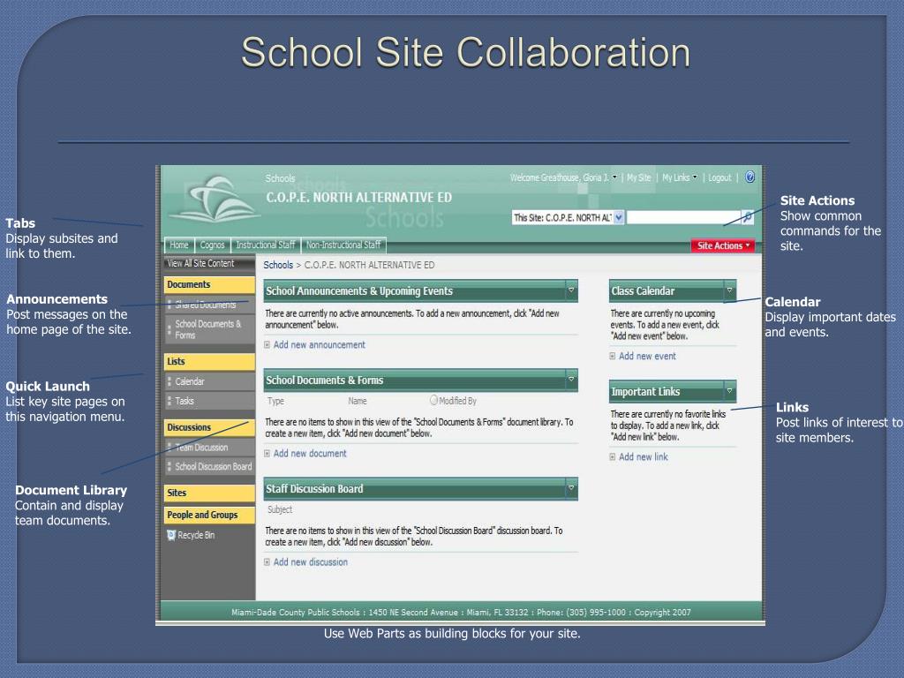Click School Announcements & Upcoming Events title
904x678 pixels.
[x=359, y=291]
